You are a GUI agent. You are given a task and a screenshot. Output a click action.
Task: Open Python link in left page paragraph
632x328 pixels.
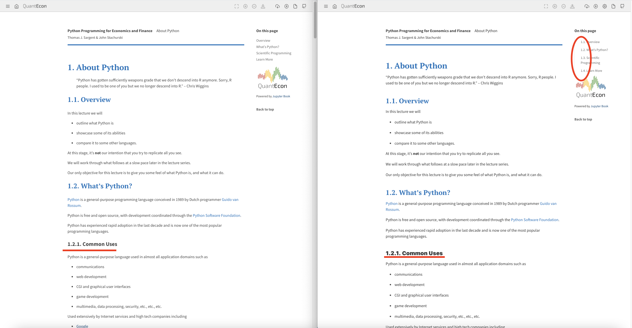74,200
